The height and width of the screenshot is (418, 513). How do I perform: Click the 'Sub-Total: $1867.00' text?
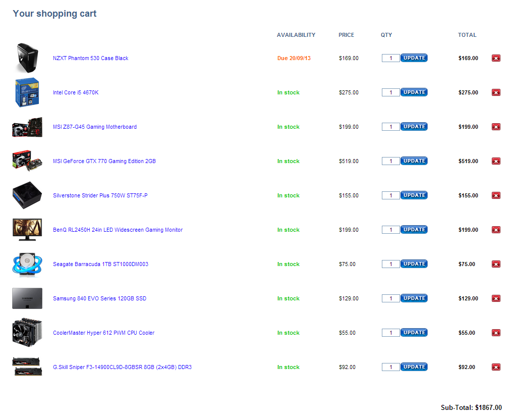coord(471,408)
